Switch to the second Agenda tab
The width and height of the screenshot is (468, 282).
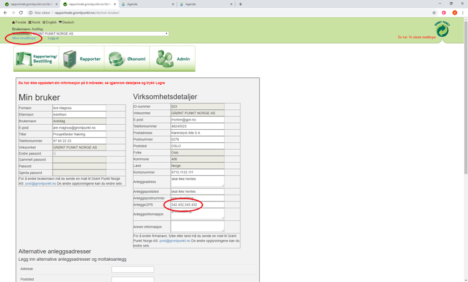point(206,4)
